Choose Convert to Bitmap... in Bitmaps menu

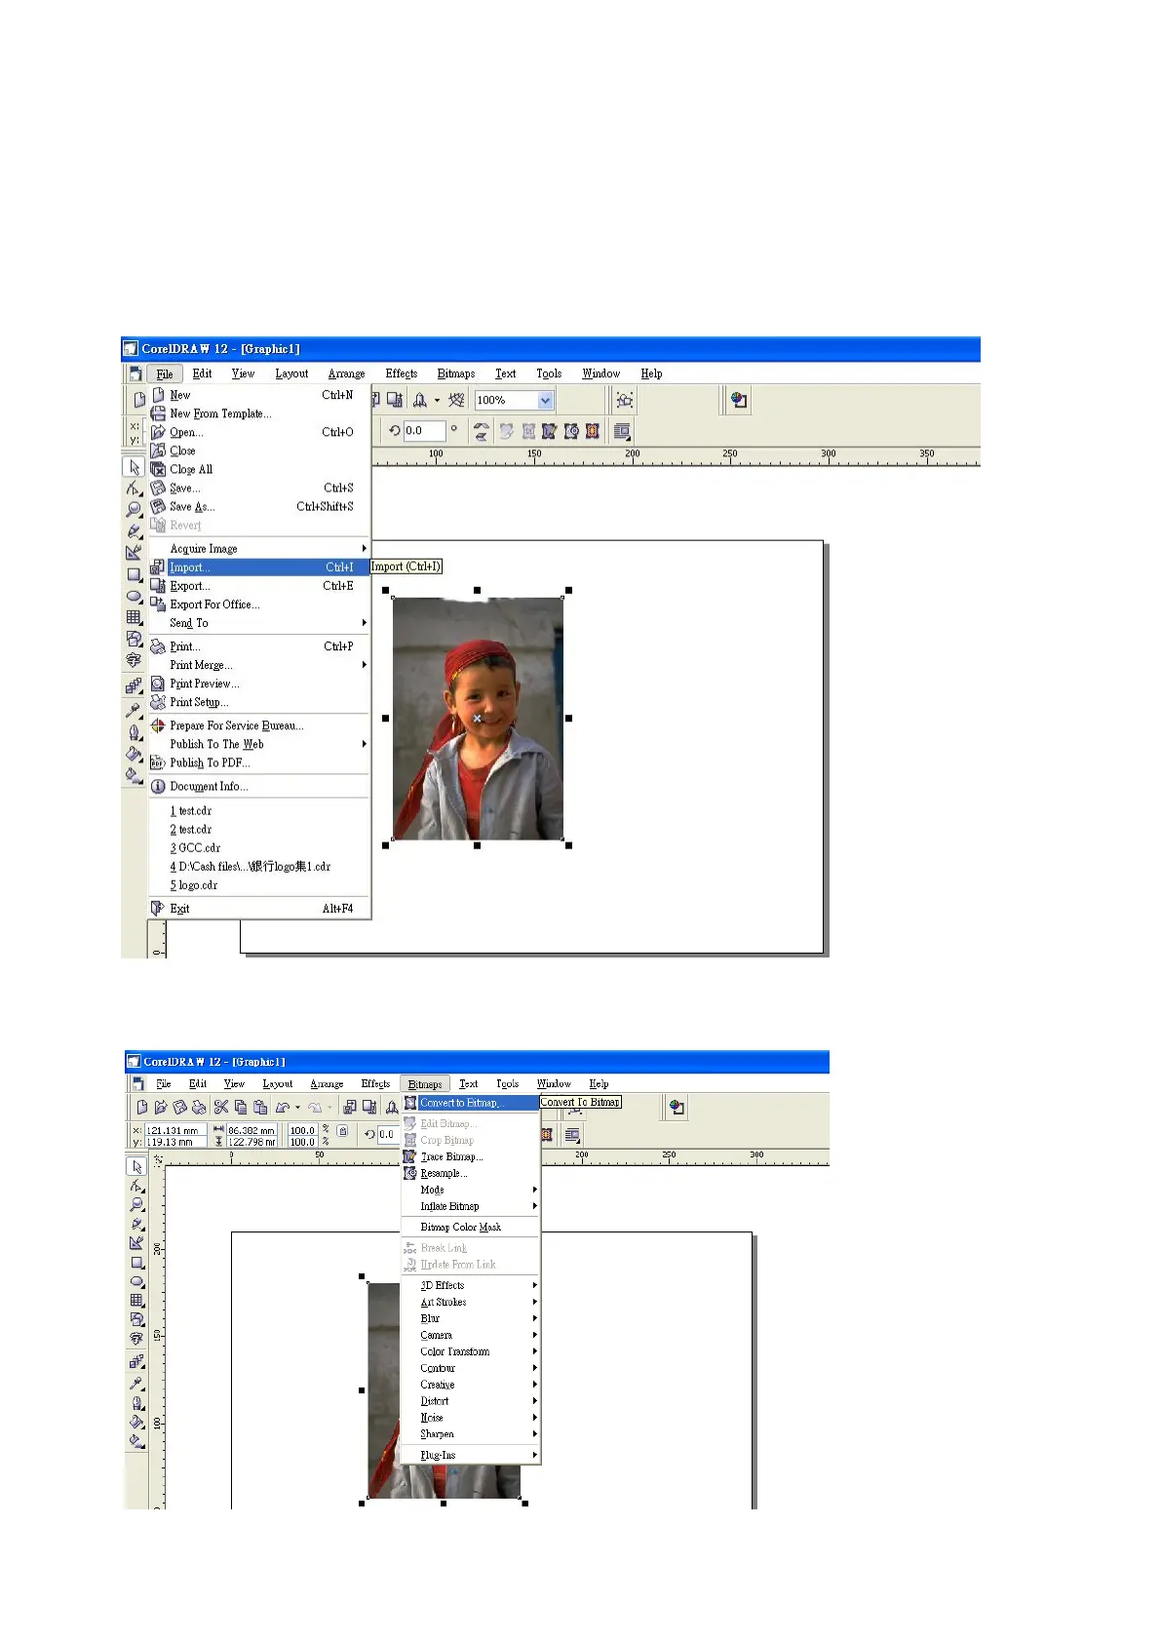click(470, 1103)
